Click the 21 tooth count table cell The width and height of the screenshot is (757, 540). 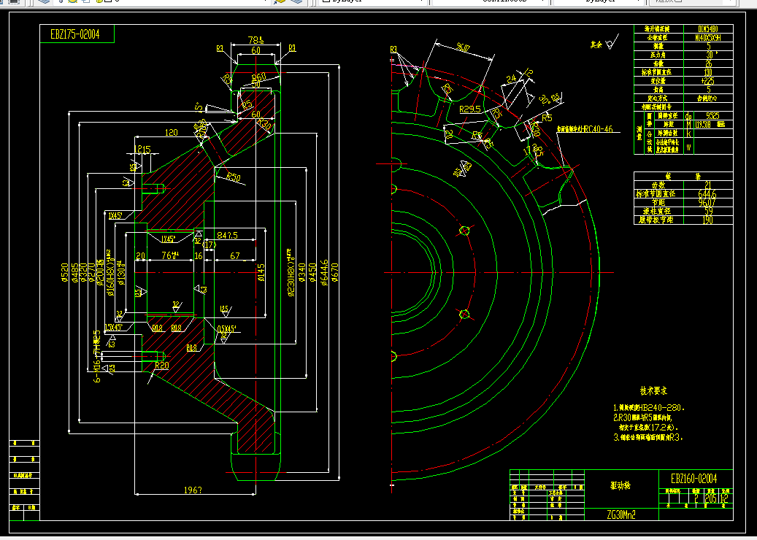coord(708,185)
